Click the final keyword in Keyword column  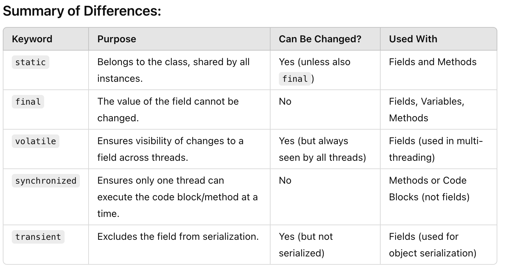tap(28, 102)
